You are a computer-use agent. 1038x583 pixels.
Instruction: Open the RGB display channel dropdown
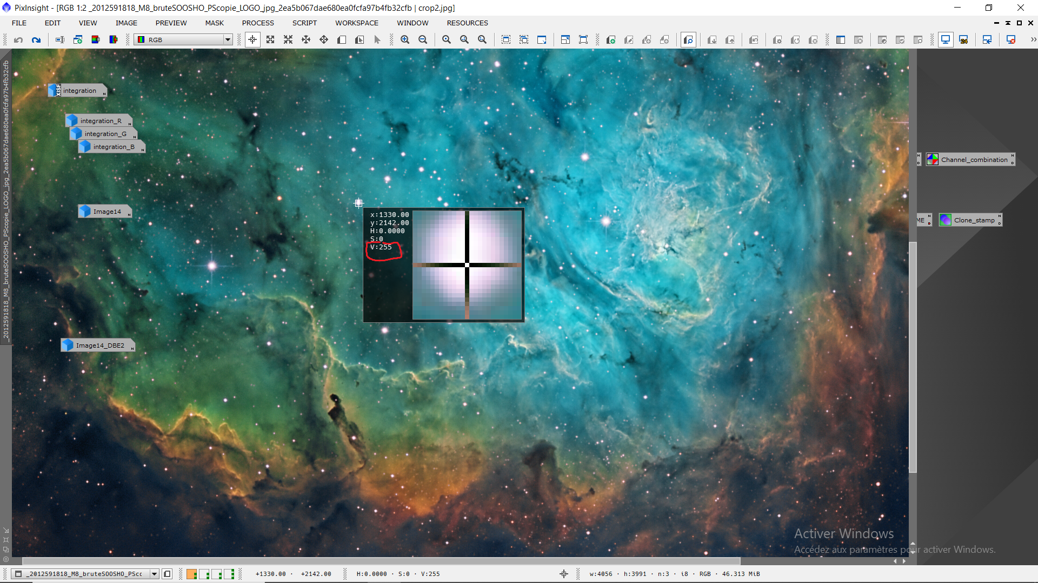[x=228, y=39]
